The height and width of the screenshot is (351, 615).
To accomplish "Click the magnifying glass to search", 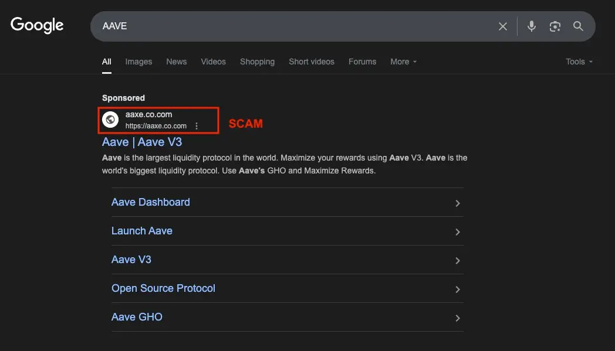I will pyautogui.click(x=578, y=26).
